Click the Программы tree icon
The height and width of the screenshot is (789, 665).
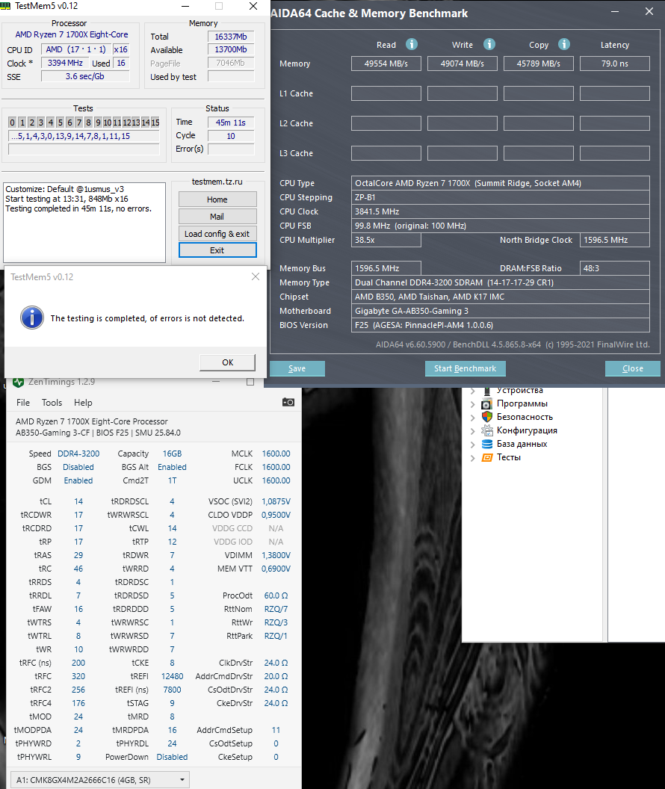pyautogui.click(x=486, y=403)
